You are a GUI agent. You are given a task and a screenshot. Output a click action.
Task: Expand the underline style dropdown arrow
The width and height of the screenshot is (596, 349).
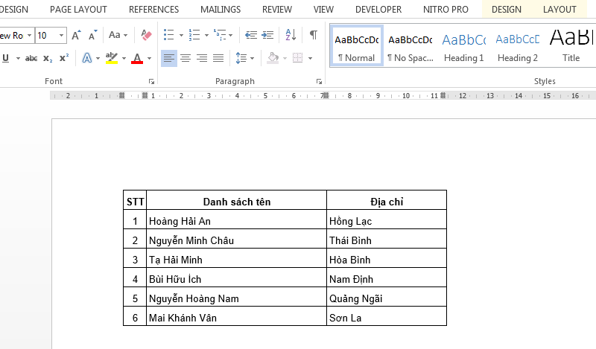pyautogui.click(x=18, y=58)
